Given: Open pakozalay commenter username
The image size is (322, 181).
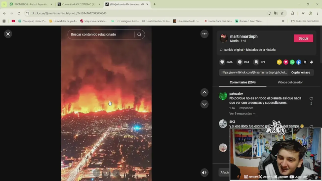Looking at the screenshot, I should (236, 94).
